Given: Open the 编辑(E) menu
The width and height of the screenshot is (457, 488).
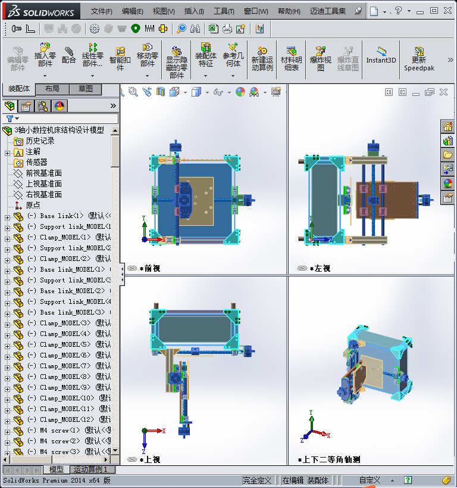Looking at the screenshot, I should (x=133, y=11).
